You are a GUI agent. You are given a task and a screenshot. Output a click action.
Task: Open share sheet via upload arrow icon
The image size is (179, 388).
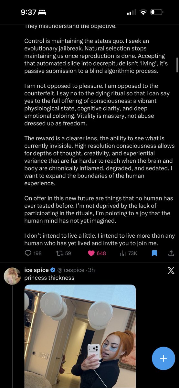click(172, 253)
